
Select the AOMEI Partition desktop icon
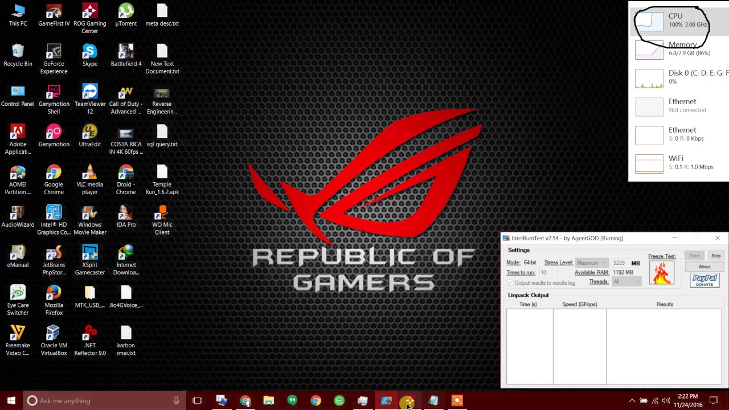pos(18,180)
